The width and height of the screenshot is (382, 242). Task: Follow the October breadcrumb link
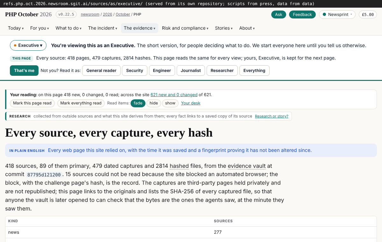pyautogui.click(x=123, y=14)
